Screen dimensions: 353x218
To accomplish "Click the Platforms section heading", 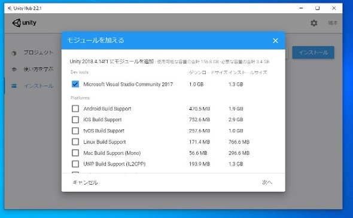I will pyautogui.click(x=80, y=98).
